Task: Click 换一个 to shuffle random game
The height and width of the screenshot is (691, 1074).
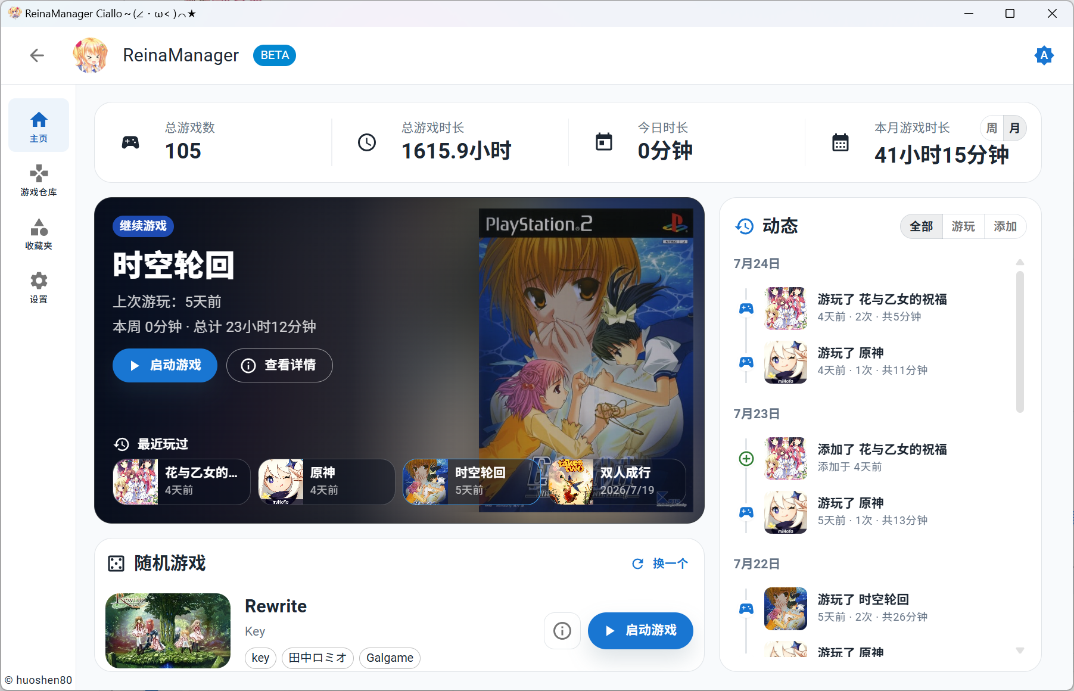Action: coord(660,564)
